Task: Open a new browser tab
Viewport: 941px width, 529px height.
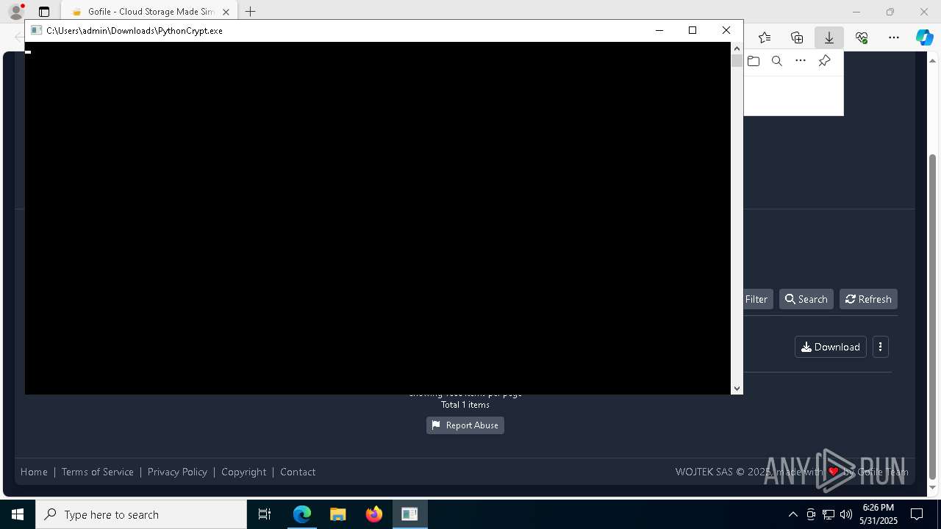Action: pyautogui.click(x=251, y=12)
